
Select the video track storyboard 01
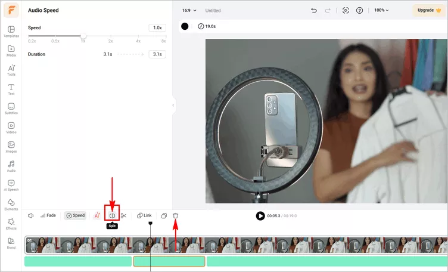tap(236, 245)
